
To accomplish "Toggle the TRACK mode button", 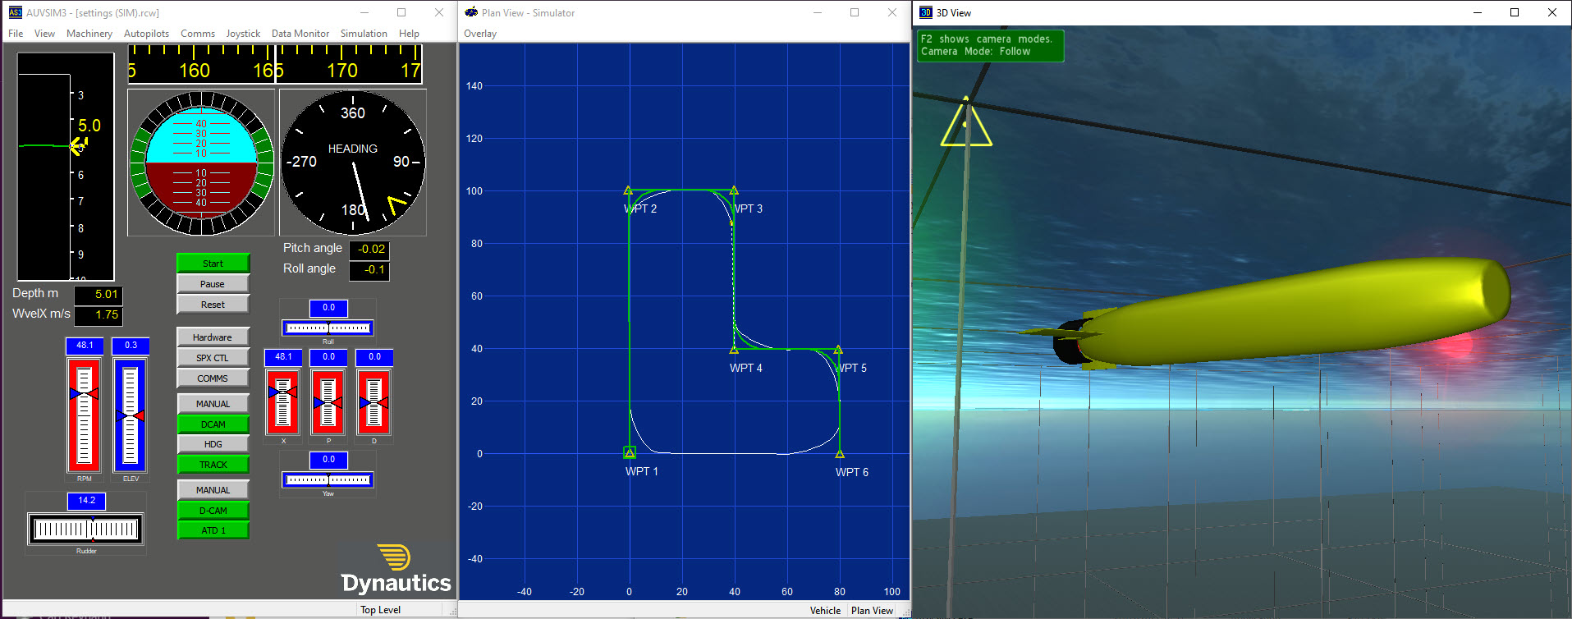I will pyautogui.click(x=213, y=465).
